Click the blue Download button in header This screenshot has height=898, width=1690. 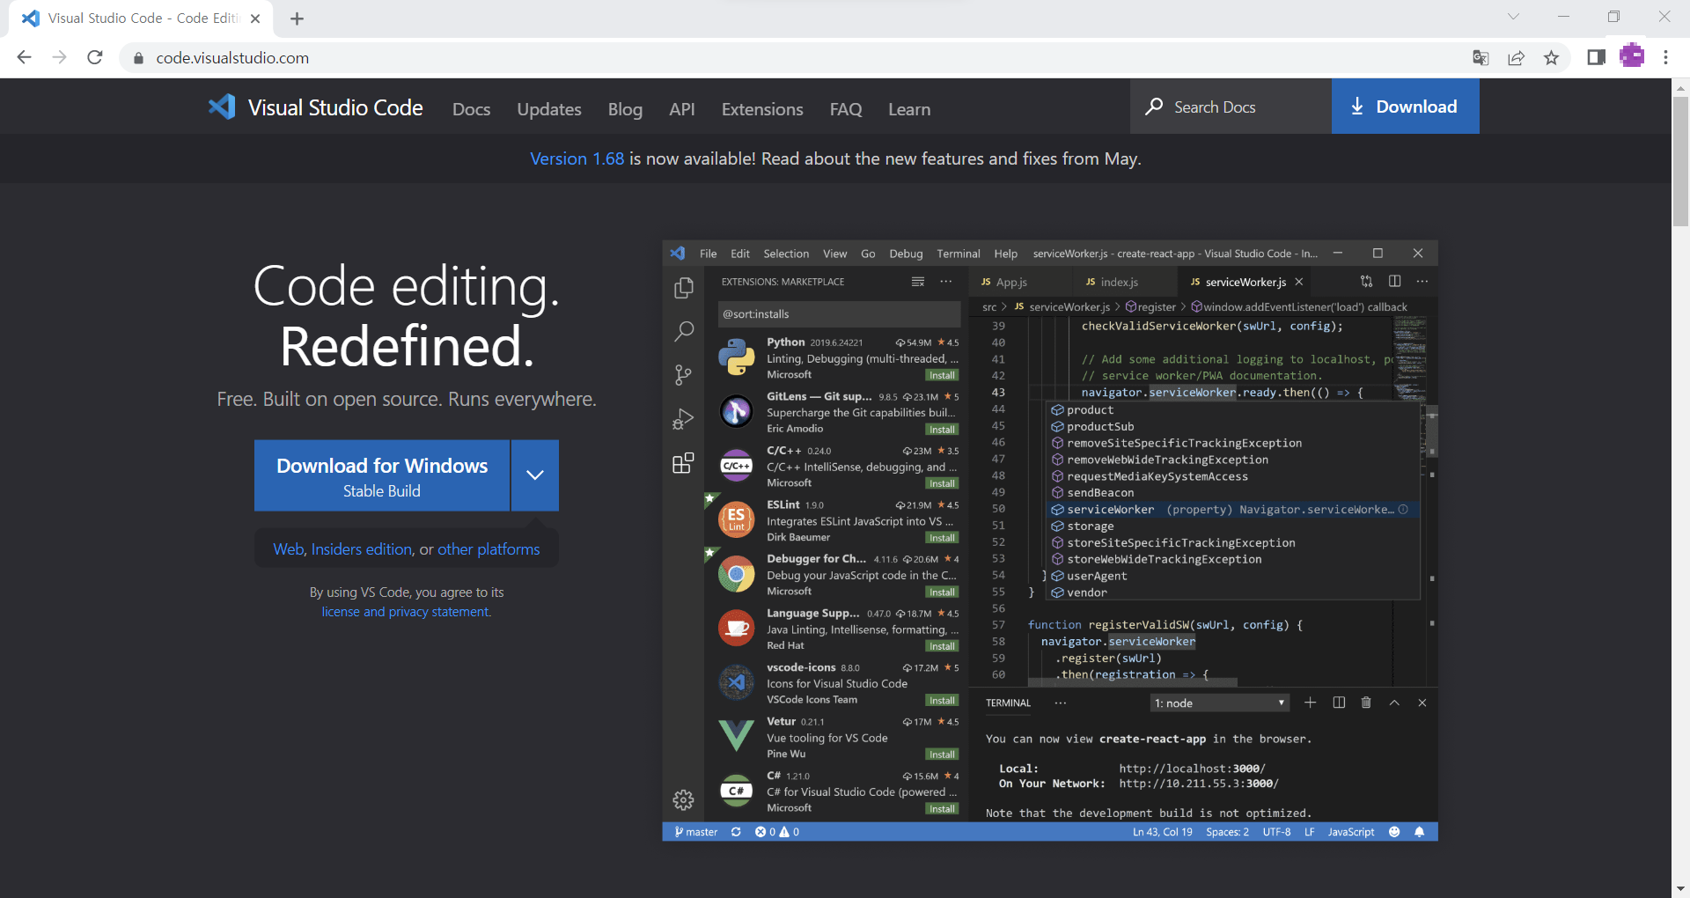coord(1405,107)
